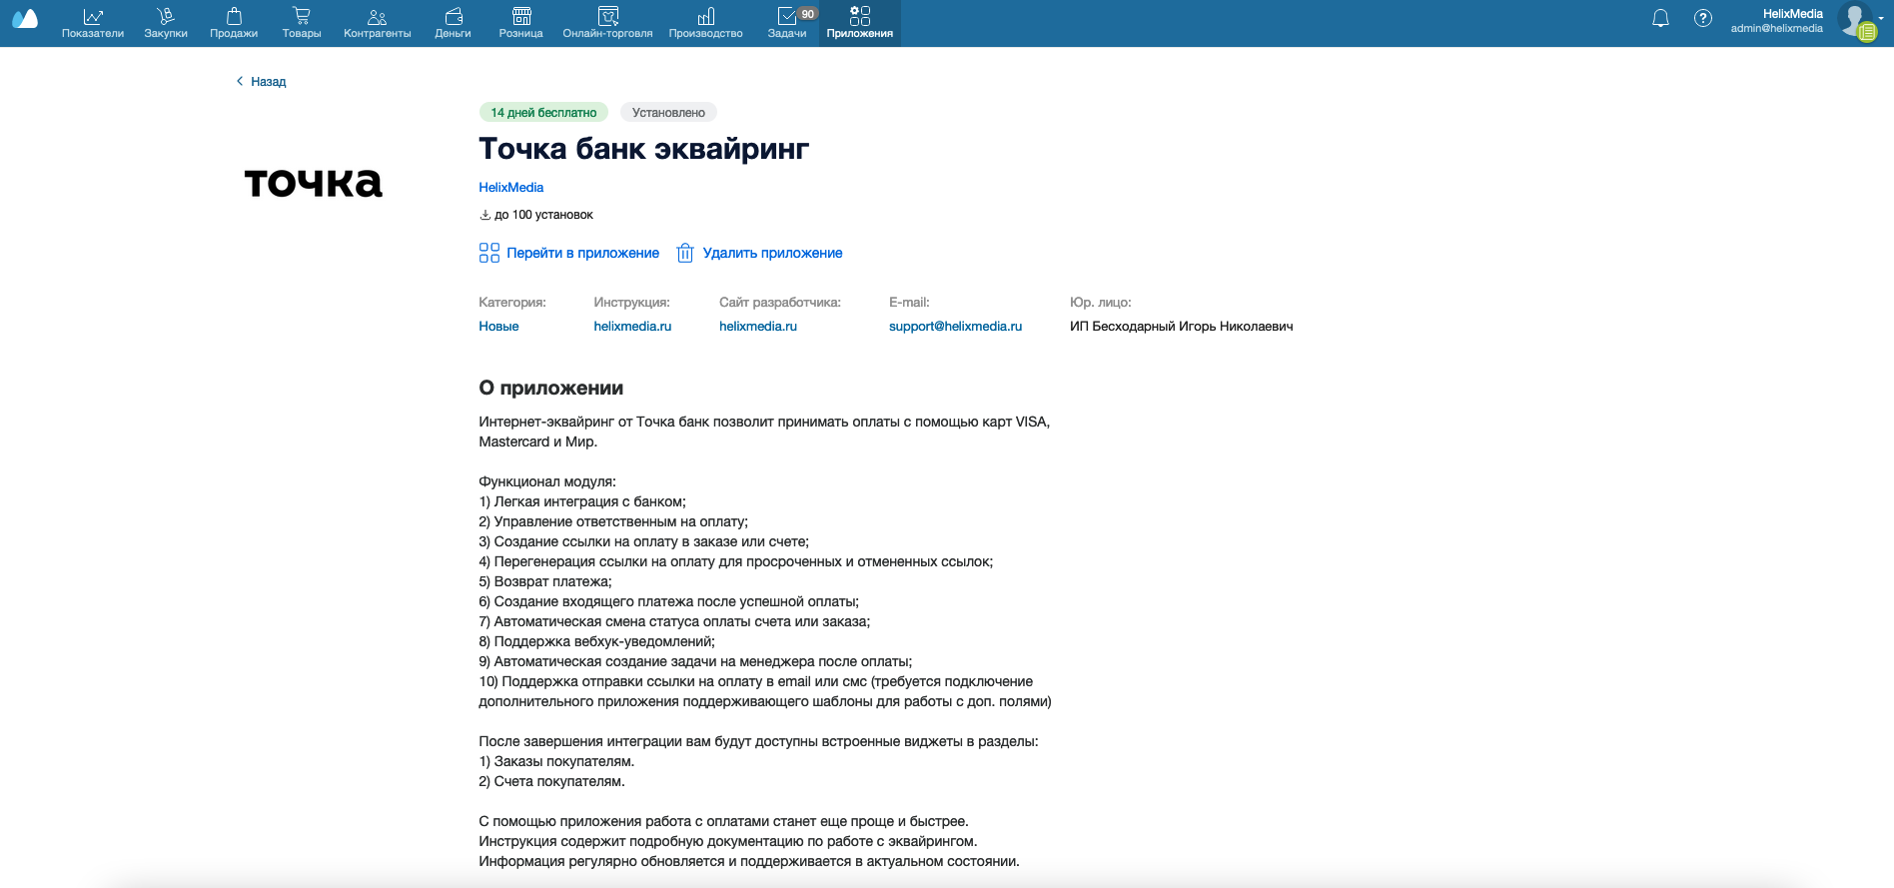Click the 'Функционал модуля:' line

click(x=547, y=482)
